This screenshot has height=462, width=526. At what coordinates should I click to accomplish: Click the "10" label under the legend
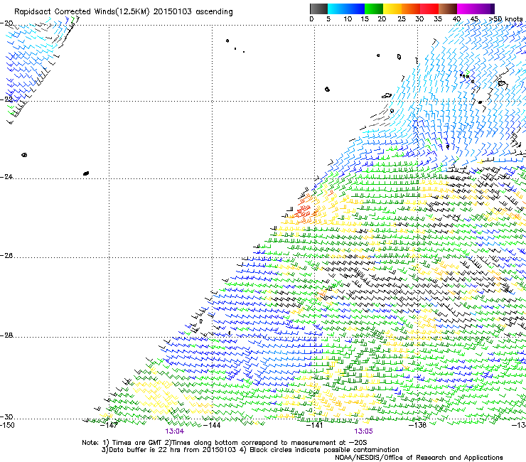[x=348, y=19]
